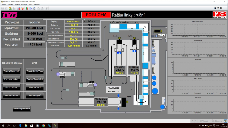Open the Teploty/Odmaštění graph
The height and width of the screenshot is (128, 228).
pos(35,79)
